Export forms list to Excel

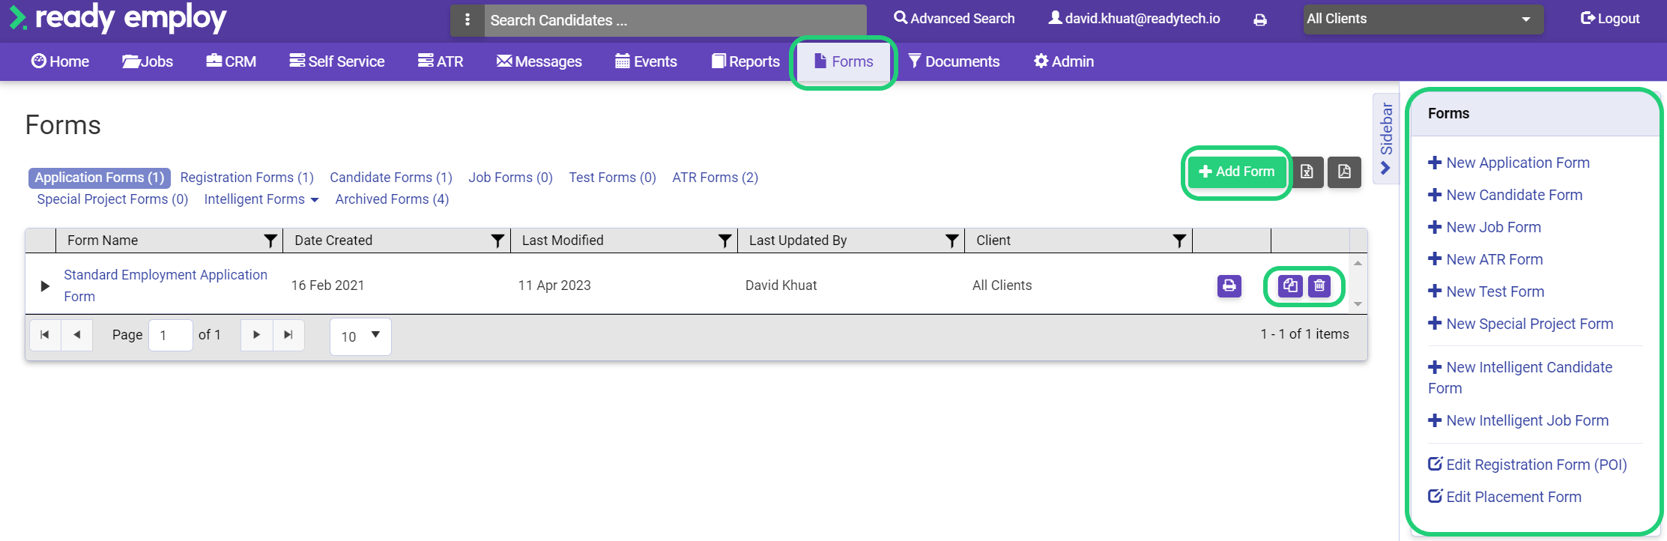1307,172
